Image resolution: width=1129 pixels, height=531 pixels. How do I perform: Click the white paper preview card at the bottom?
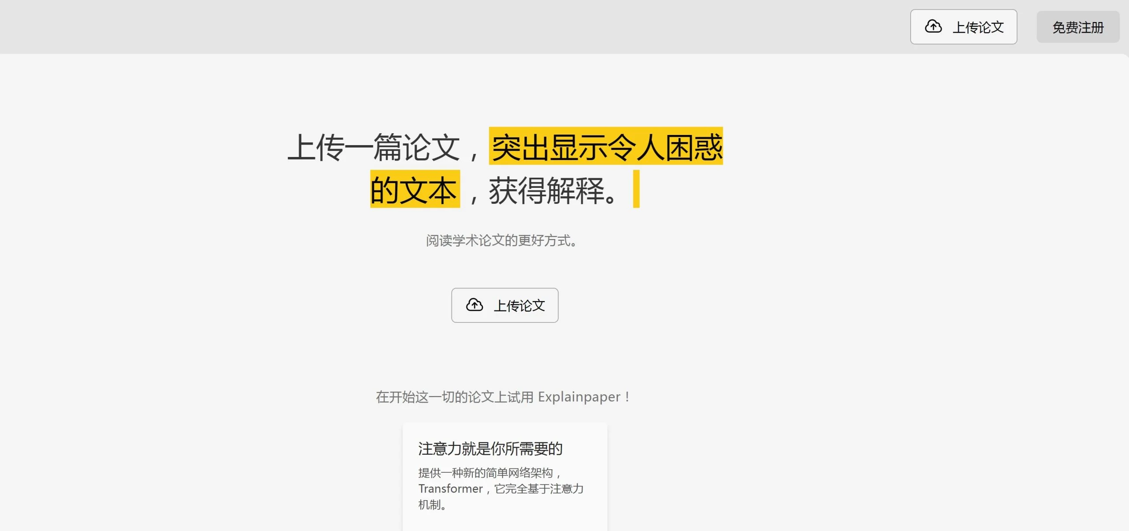[505, 476]
